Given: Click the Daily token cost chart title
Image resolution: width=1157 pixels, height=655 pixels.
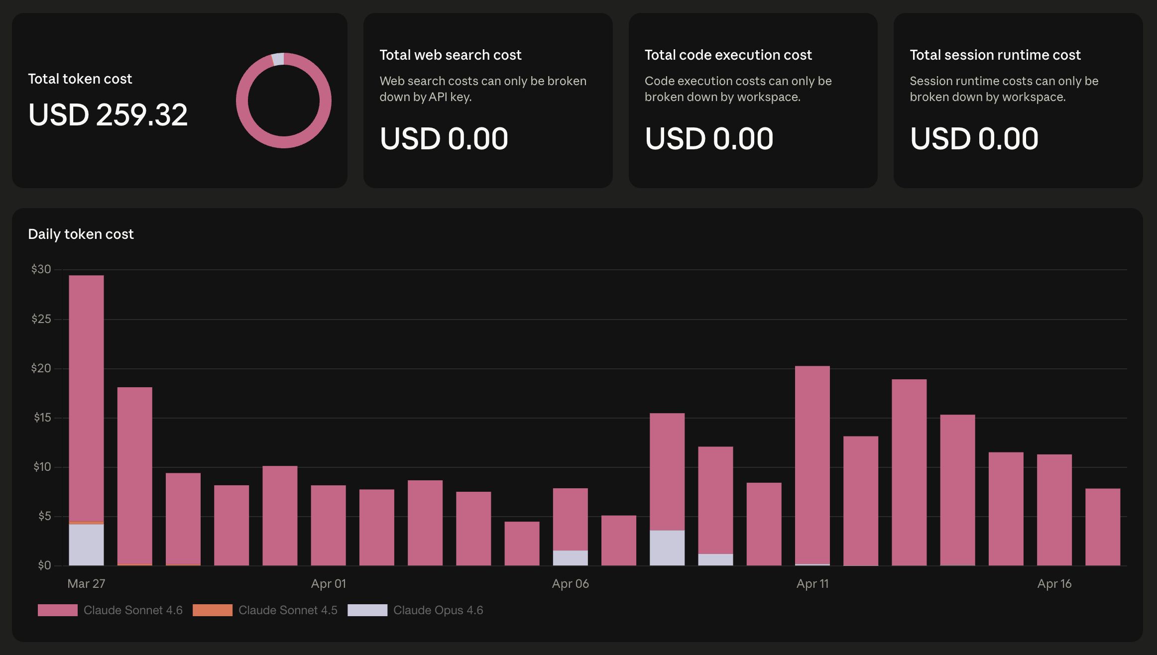Looking at the screenshot, I should (81, 234).
